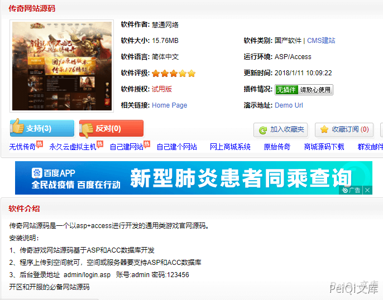
Task: Click the green 无插件 badge
Action: pos(286,89)
